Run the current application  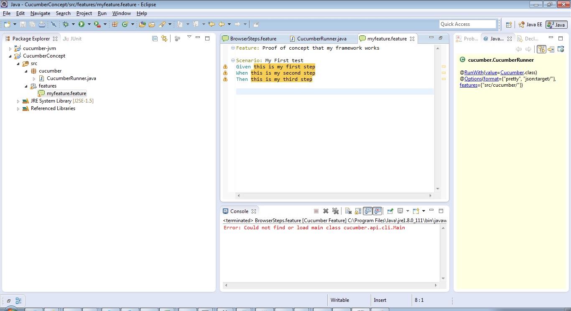(82, 24)
